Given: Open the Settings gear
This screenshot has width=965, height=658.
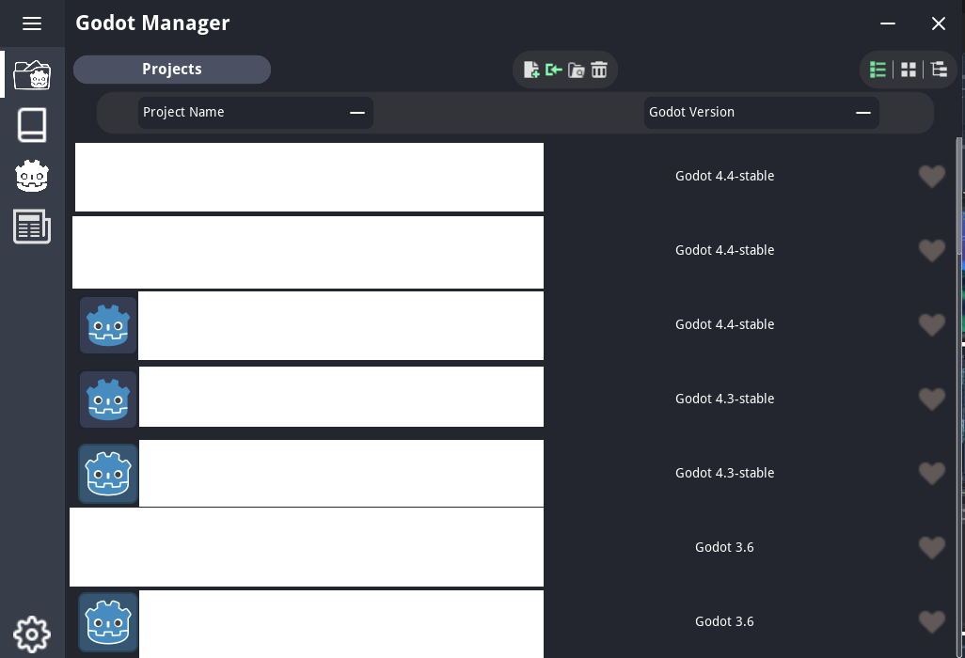Looking at the screenshot, I should [32, 634].
